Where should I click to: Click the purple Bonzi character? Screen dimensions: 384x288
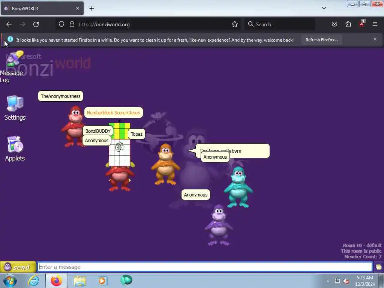tap(219, 225)
